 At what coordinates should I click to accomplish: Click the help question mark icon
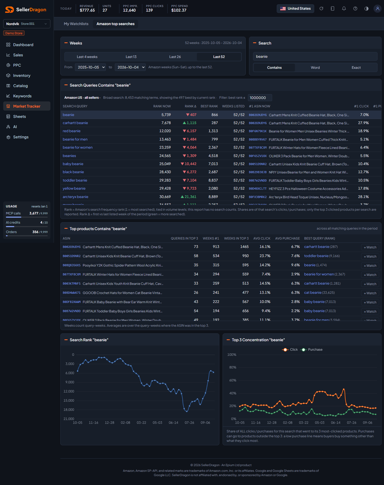pyautogui.click(x=355, y=9)
